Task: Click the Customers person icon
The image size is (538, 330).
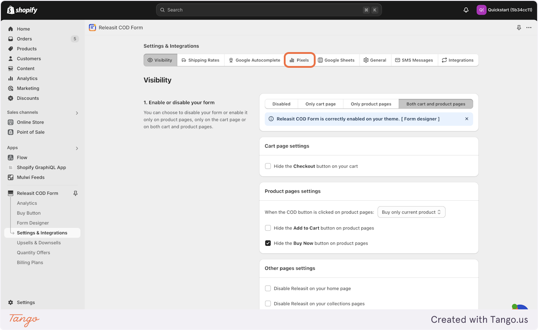Action: point(11,59)
